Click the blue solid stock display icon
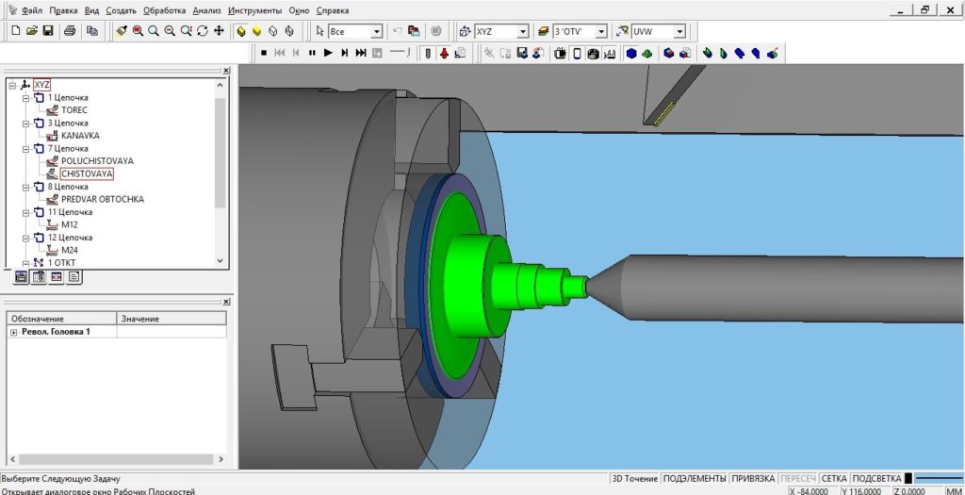 pos(631,54)
